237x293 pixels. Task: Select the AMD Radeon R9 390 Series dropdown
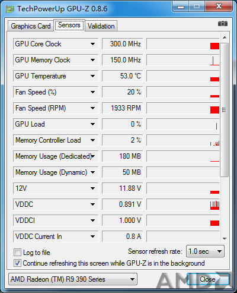click(73, 279)
